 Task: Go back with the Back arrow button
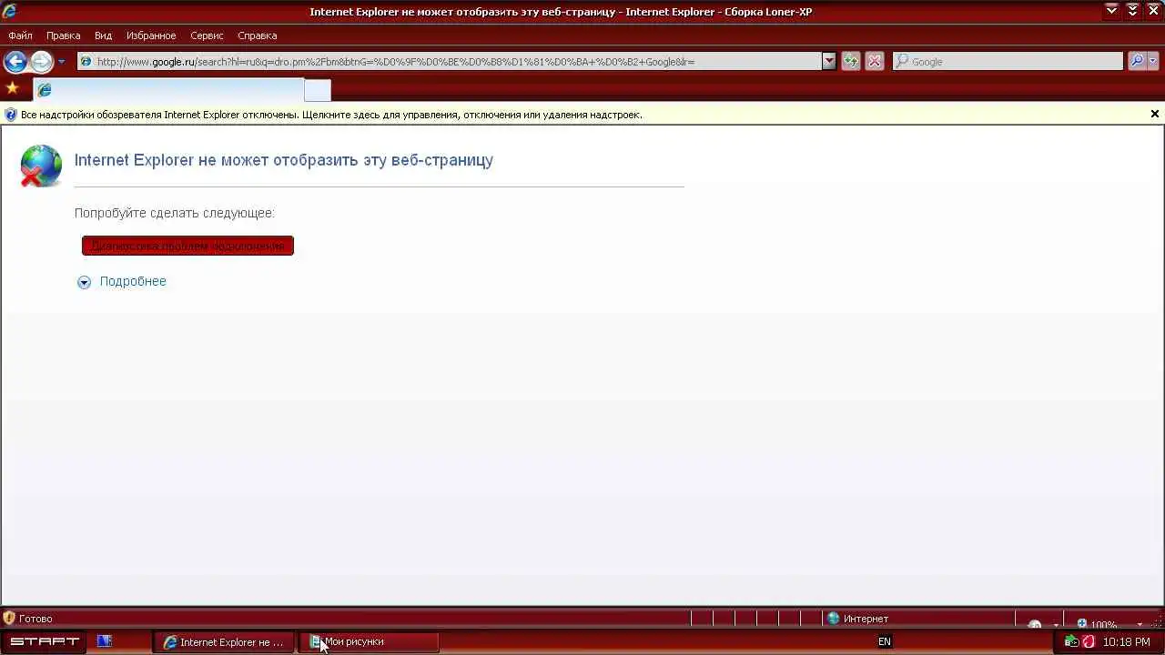pos(15,62)
